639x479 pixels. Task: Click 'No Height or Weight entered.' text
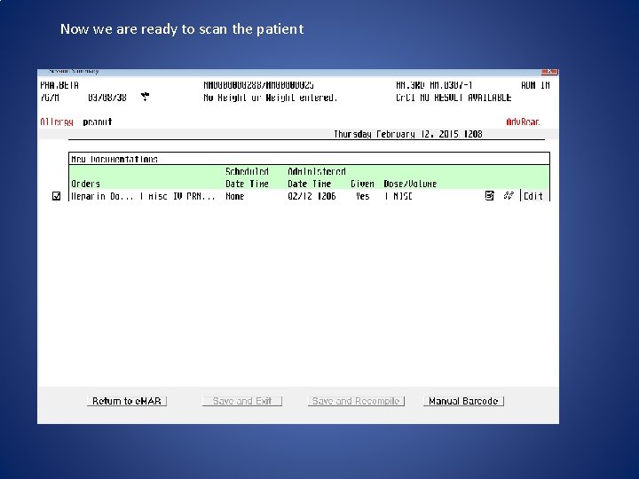[x=271, y=98]
